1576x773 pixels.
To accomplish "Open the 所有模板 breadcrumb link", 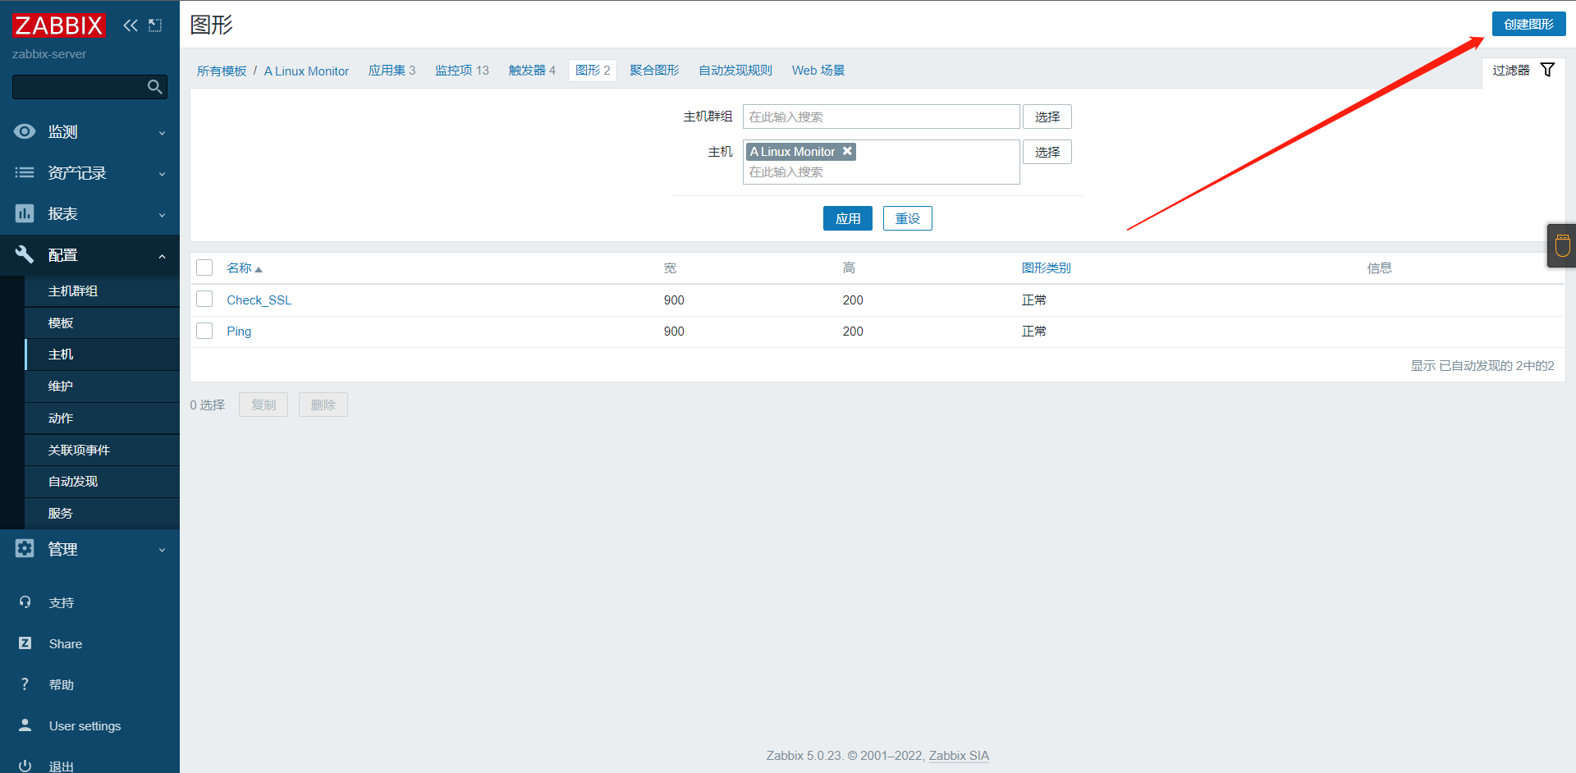I will [x=222, y=71].
